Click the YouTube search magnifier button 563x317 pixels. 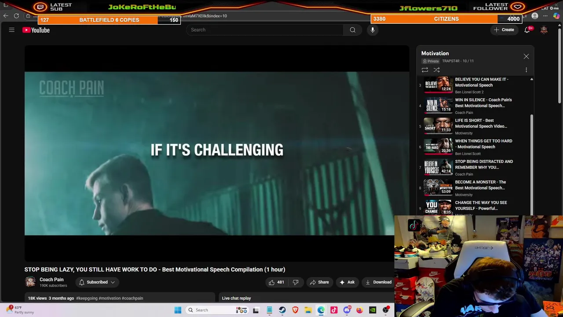pos(352,30)
